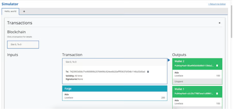The width and height of the screenshot is (233, 109).
Task: Switch to the Hello, world tab
Action: pyautogui.click(x=10, y=11)
